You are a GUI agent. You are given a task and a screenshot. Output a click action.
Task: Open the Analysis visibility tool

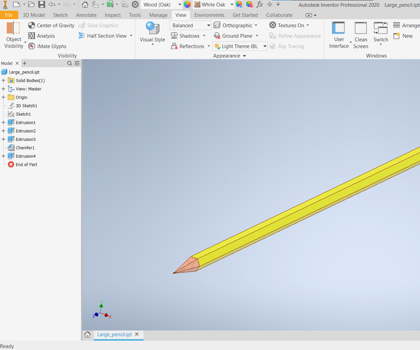(41, 36)
